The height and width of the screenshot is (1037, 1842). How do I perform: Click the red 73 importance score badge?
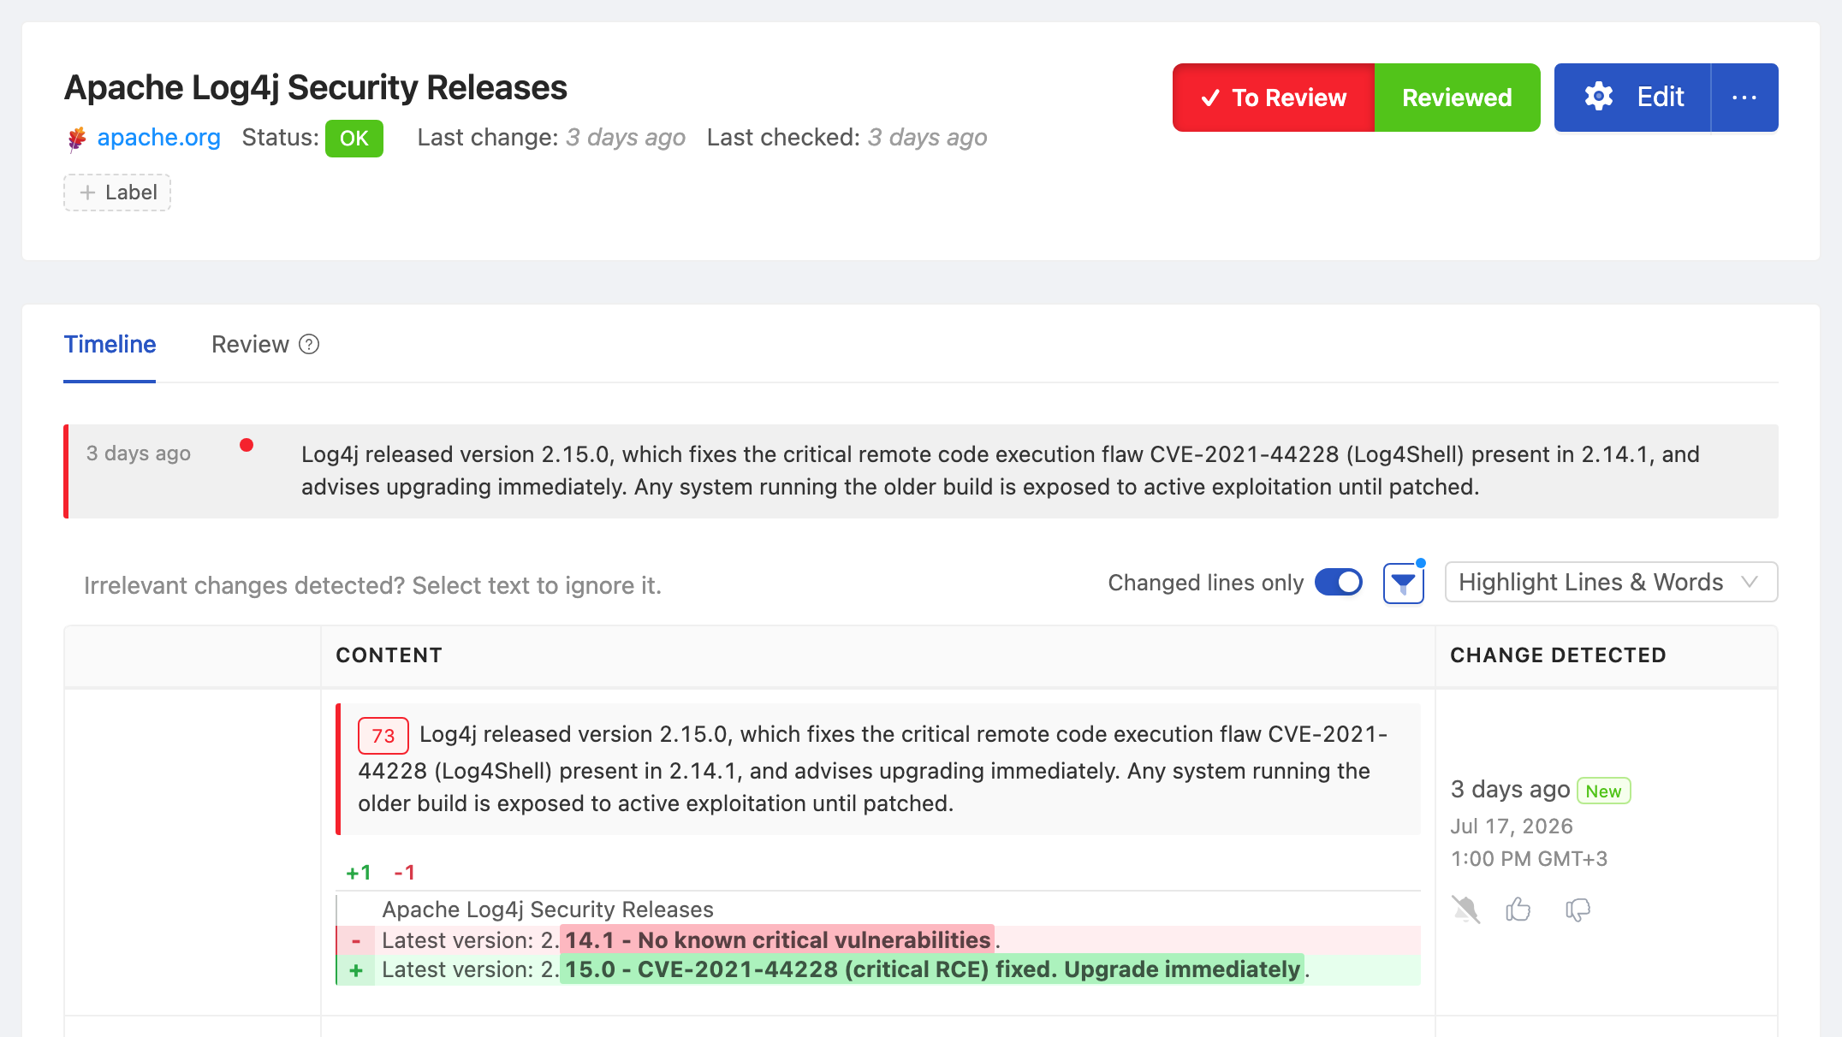click(383, 736)
